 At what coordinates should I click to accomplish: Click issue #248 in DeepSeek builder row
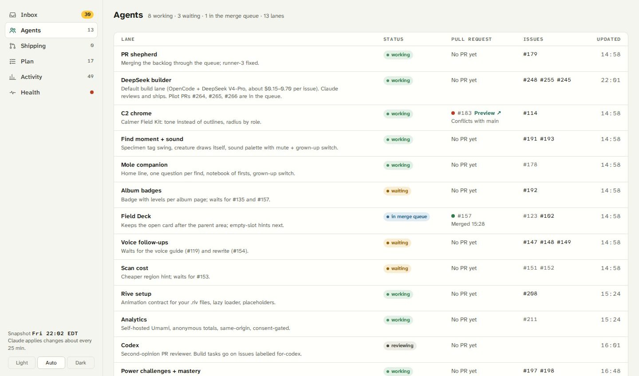pos(530,80)
